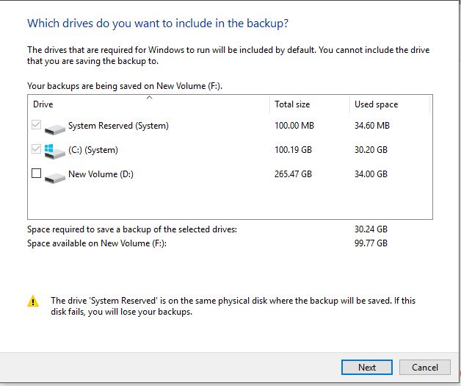461x386 pixels.
Task: Click the '34.60 MB' used space cell
Action: point(372,126)
